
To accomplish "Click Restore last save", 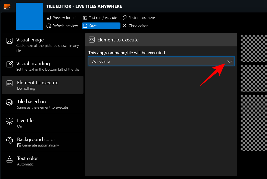I will pos(139,18).
